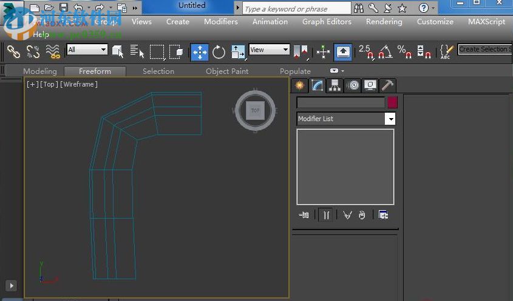
Task: Open the reference coordinate system 'View' dropdown
Action: tap(270, 50)
